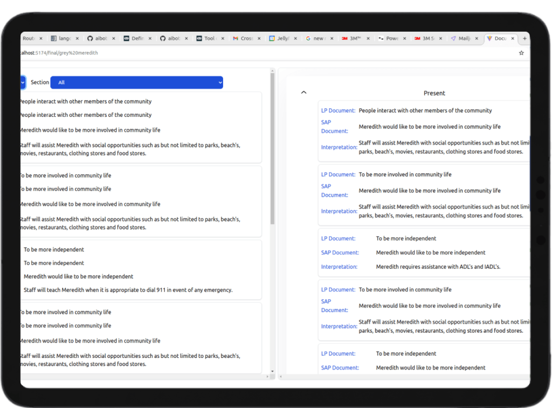
Task: Bookmark this page with the star icon
Action: [521, 53]
